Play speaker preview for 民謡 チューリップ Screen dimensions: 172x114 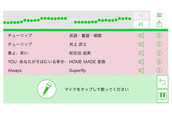click(141, 36)
